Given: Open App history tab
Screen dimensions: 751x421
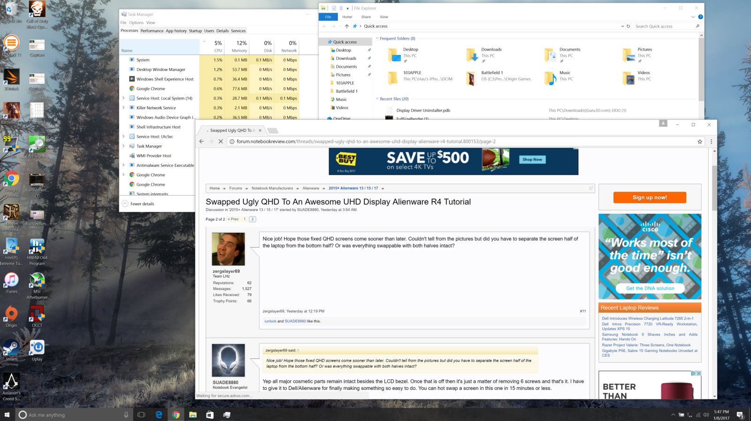Looking at the screenshot, I should click(x=176, y=31).
